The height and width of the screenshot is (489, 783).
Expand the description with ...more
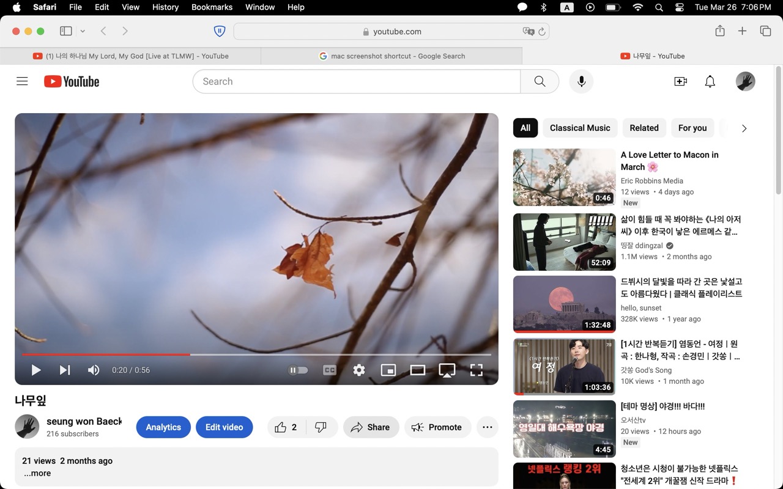[x=37, y=473]
